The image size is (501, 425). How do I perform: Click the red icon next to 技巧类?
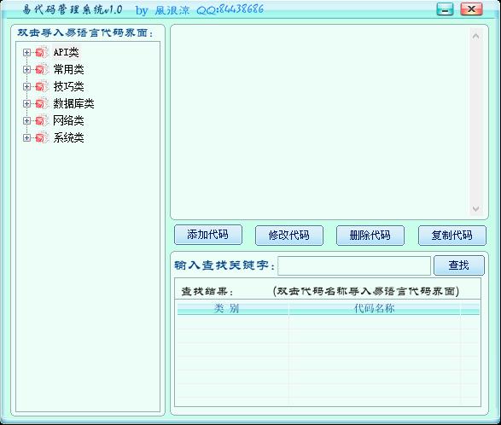tap(41, 86)
